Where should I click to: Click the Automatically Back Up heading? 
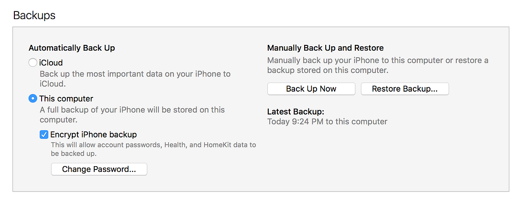tap(72, 48)
